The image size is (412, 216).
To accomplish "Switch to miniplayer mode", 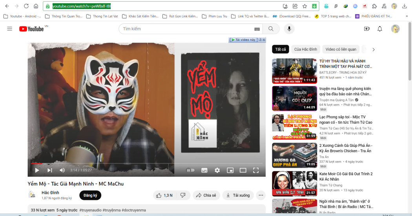I will click(230, 170).
